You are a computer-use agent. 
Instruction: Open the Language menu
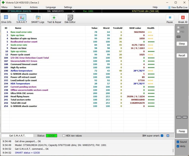coord(51,7)
